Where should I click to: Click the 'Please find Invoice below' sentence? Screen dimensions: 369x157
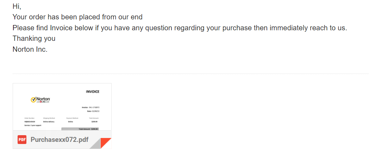[180, 28]
